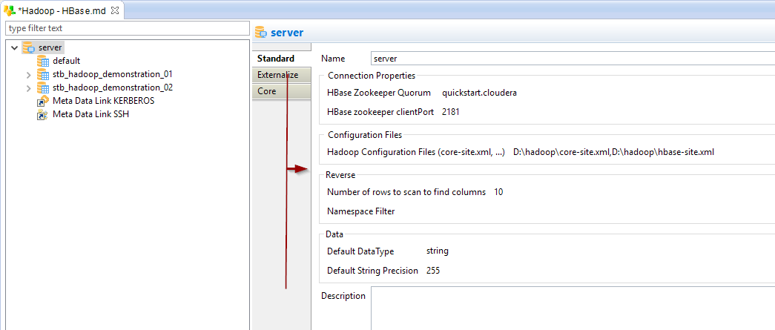The height and width of the screenshot is (330, 775).
Task: Click the Default String Precision label
Action: click(x=373, y=271)
